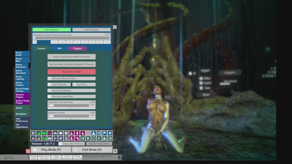Switch to the Triggers tab
Viewport: 292px width, 164px height.
pyautogui.click(x=77, y=49)
